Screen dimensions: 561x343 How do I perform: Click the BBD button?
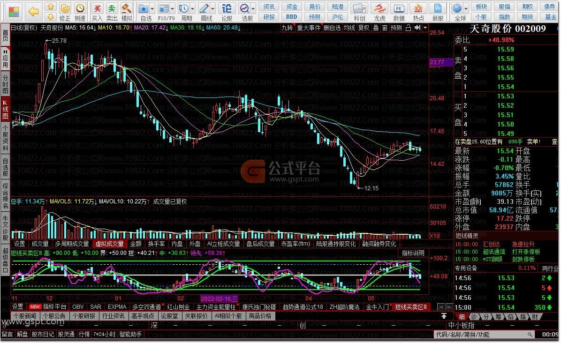point(292,16)
